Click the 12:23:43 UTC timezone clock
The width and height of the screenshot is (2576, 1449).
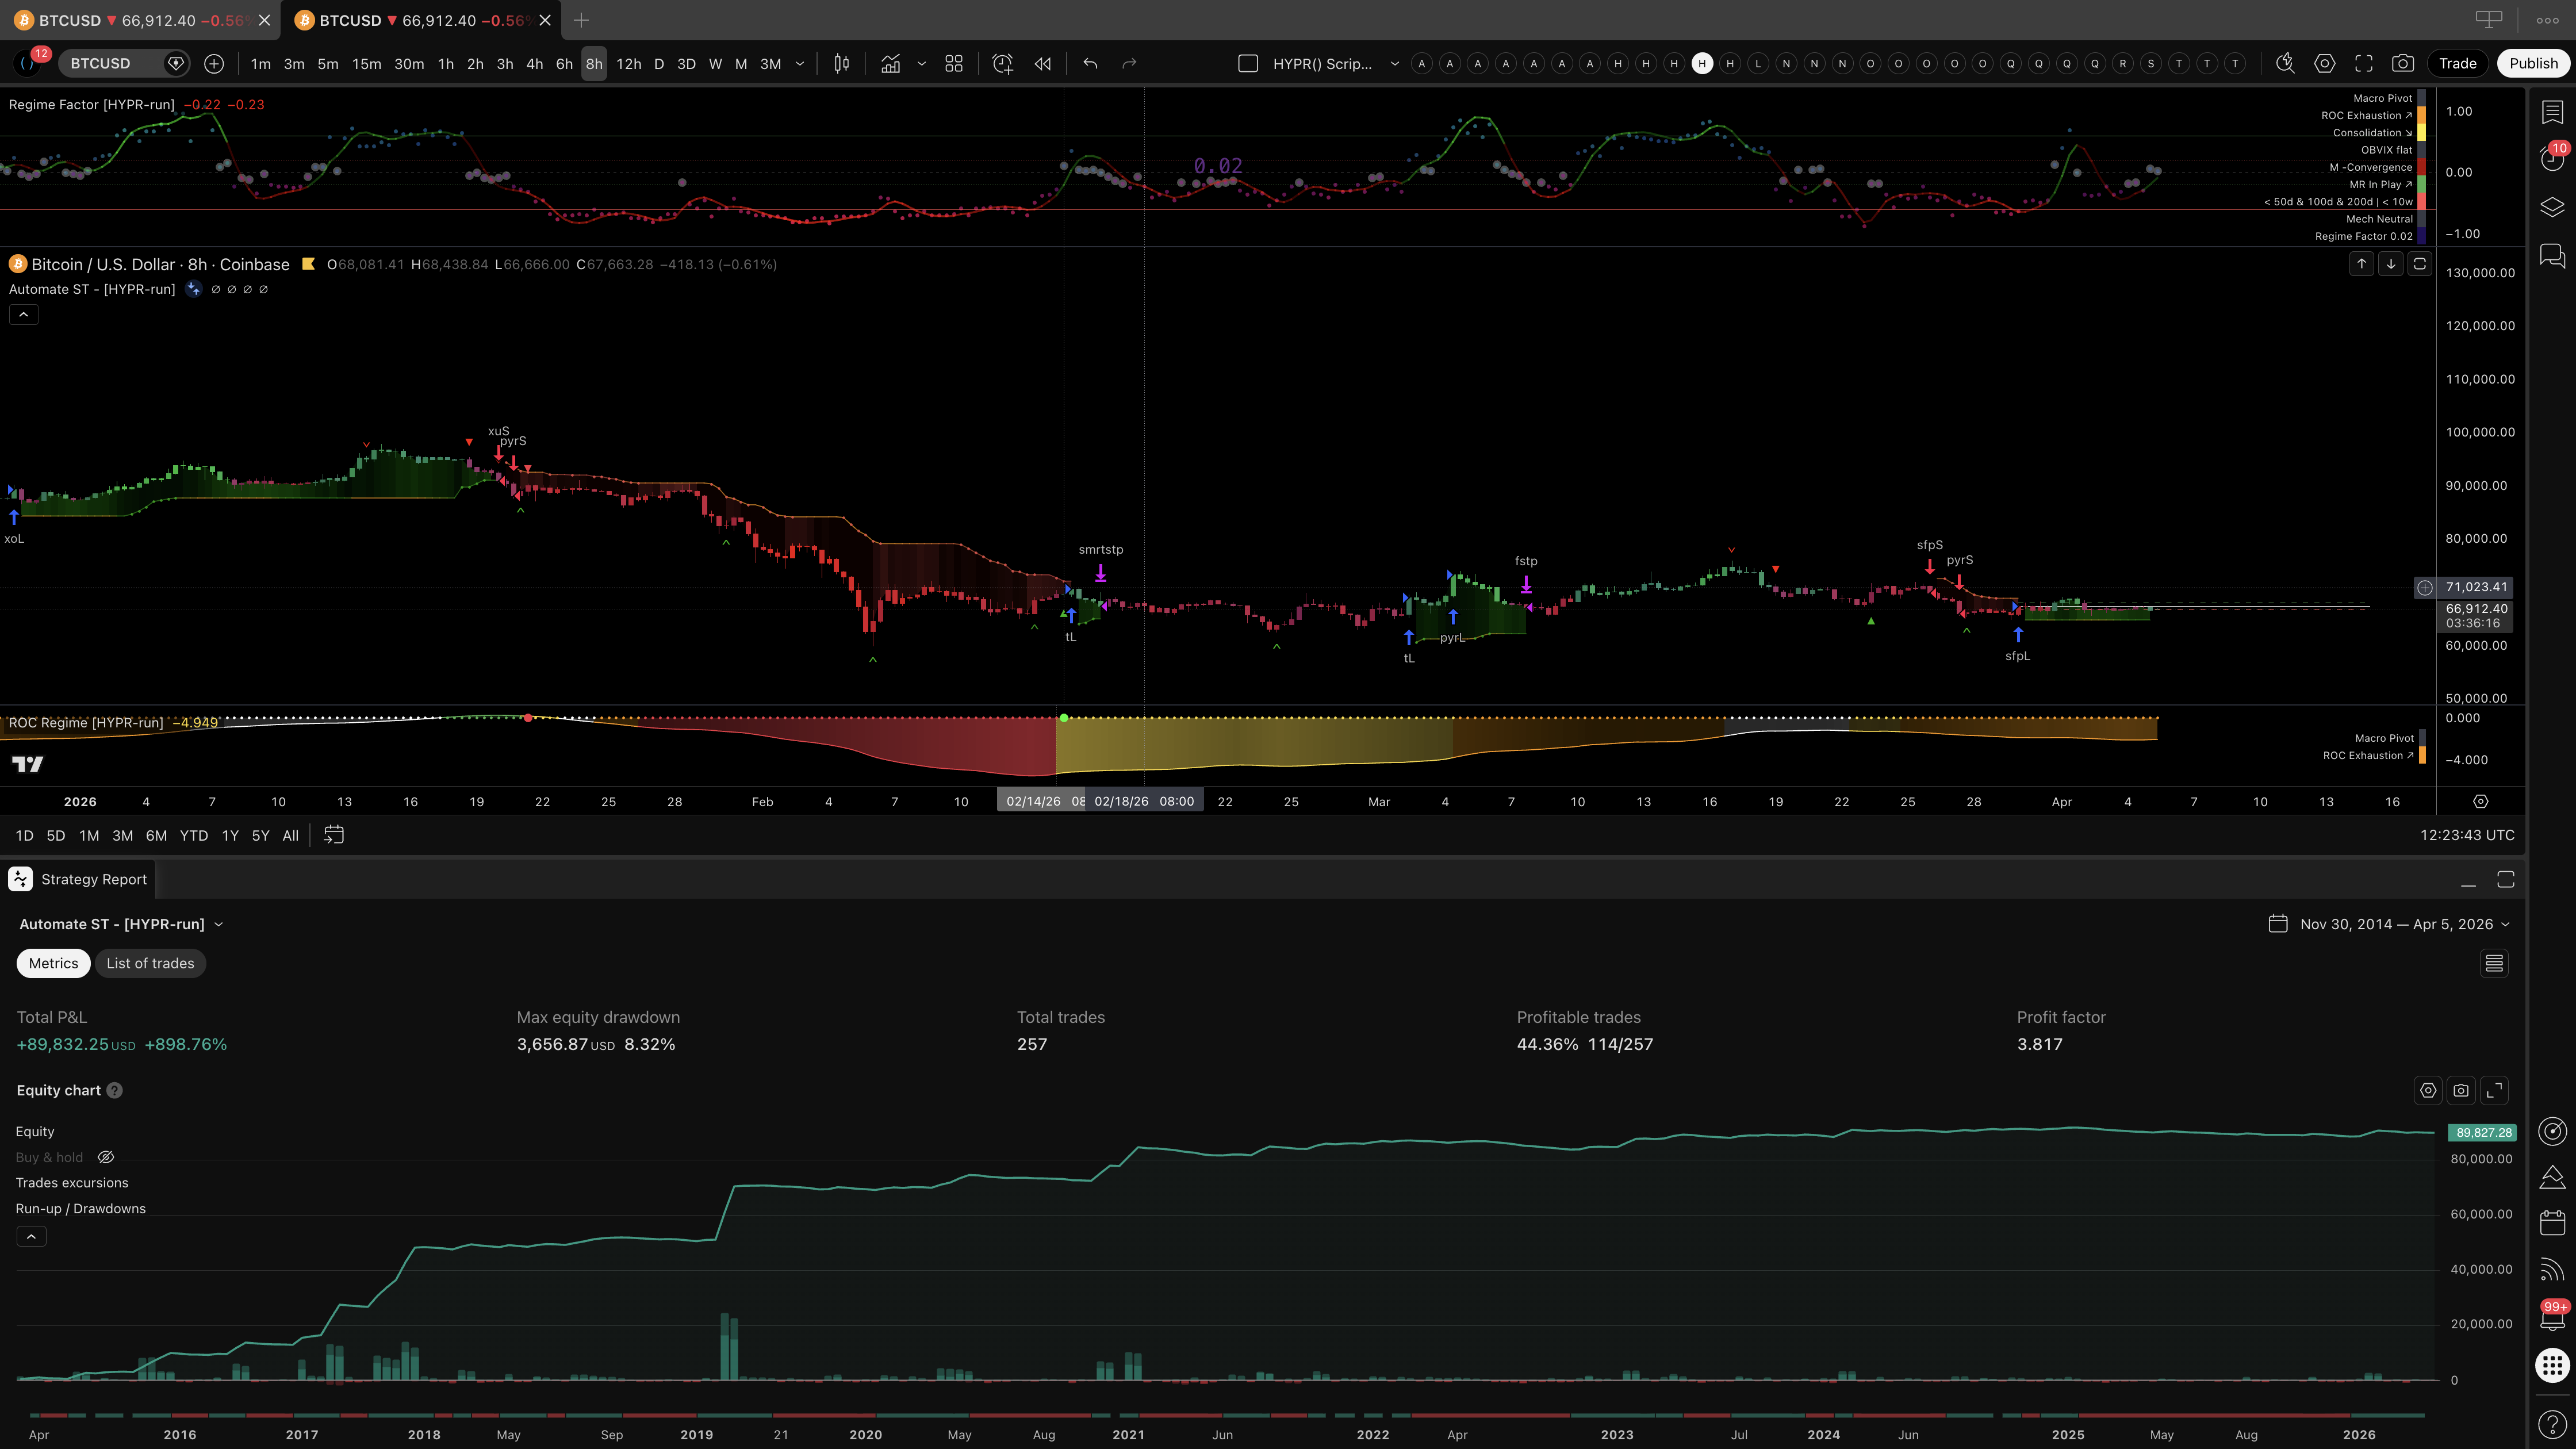(x=2467, y=835)
